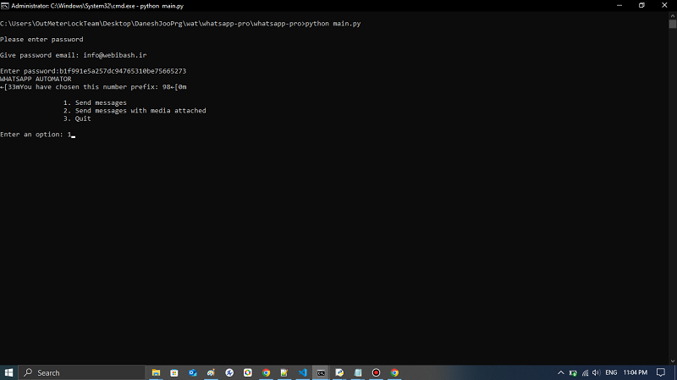Click the cmd window title bar text
The height and width of the screenshot is (380, 677).
(97, 6)
